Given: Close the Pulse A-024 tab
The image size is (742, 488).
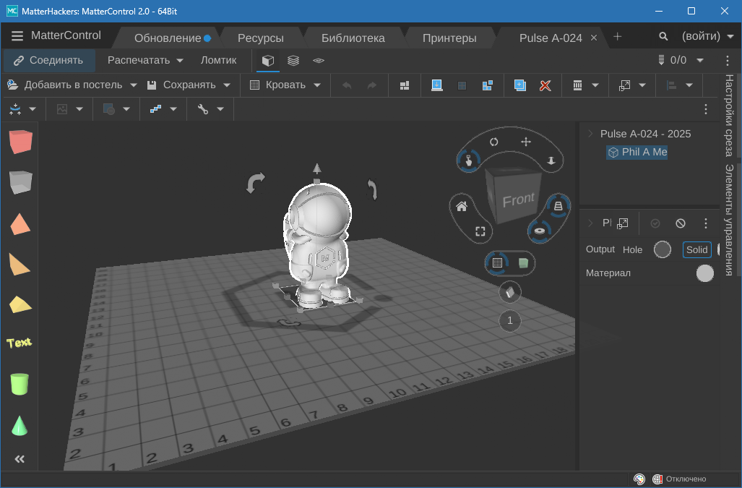Looking at the screenshot, I should [593, 38].
